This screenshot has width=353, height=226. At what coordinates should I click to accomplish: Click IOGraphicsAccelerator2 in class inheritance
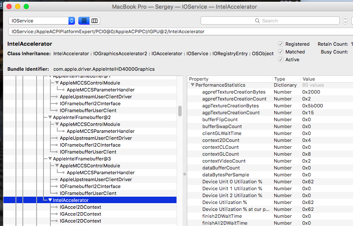120,53
